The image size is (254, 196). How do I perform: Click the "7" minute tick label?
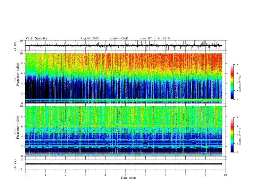point(165,175)
